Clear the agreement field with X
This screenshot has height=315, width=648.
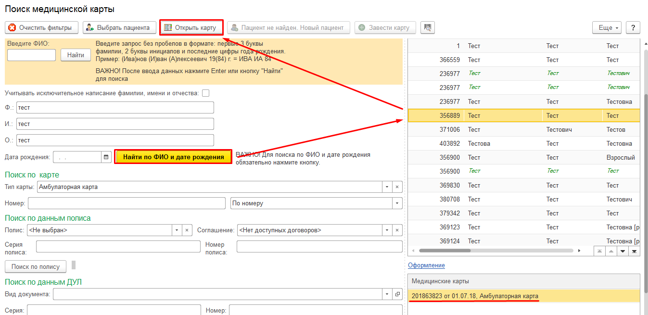click(x=397, y=230)
